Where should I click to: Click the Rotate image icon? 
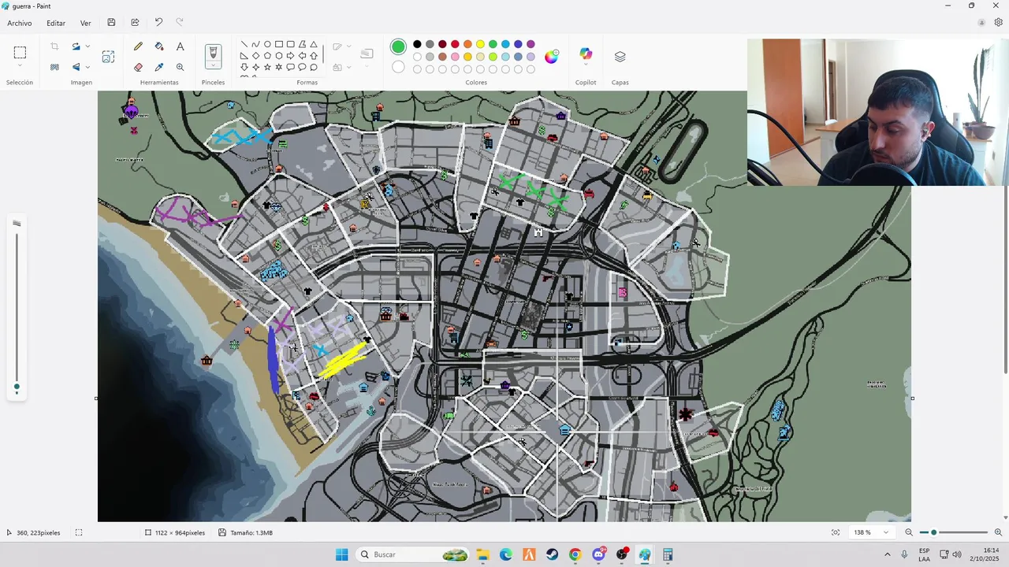point(76,46)
